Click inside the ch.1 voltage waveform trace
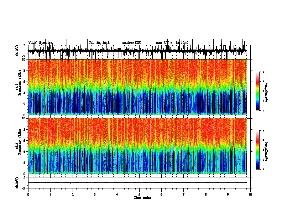The width and height of the screenshot is (282, 218). [137, 51]
